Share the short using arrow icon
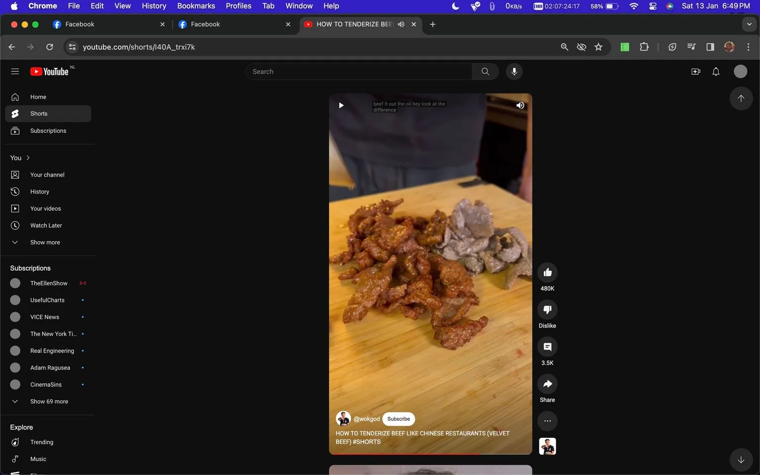The height and width of the screenshot is (475, 760). (547, 383)
